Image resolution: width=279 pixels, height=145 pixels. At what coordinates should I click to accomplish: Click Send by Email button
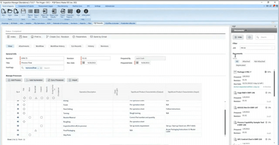[x=98, y=37]
